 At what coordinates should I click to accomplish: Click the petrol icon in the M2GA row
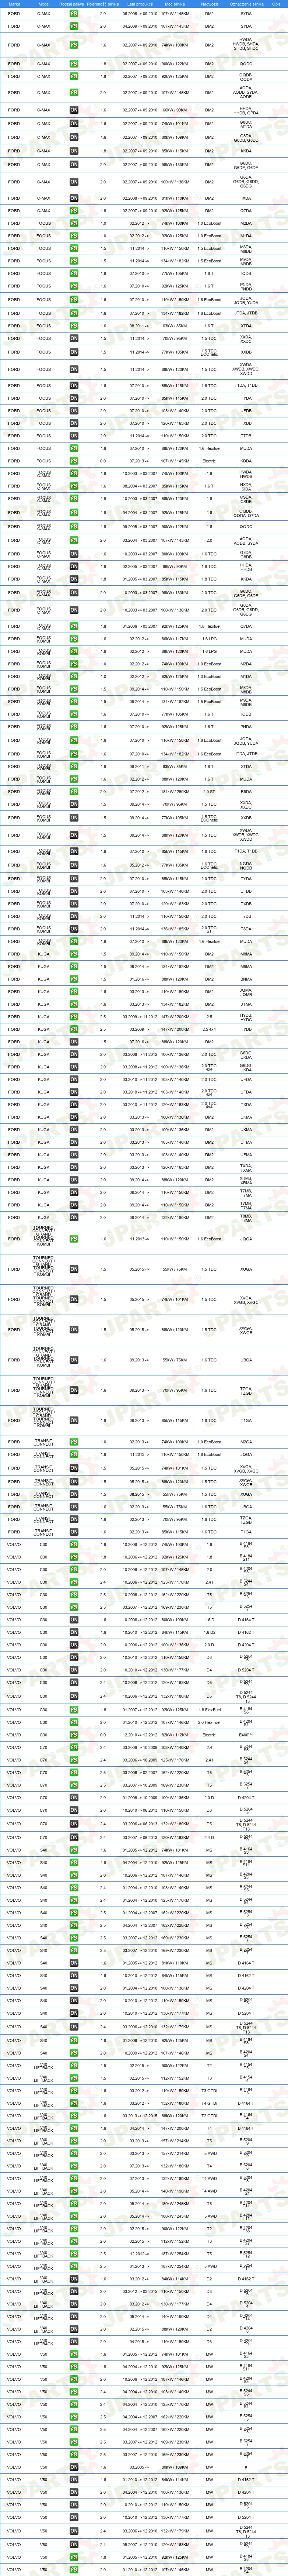click(74, 1442)
